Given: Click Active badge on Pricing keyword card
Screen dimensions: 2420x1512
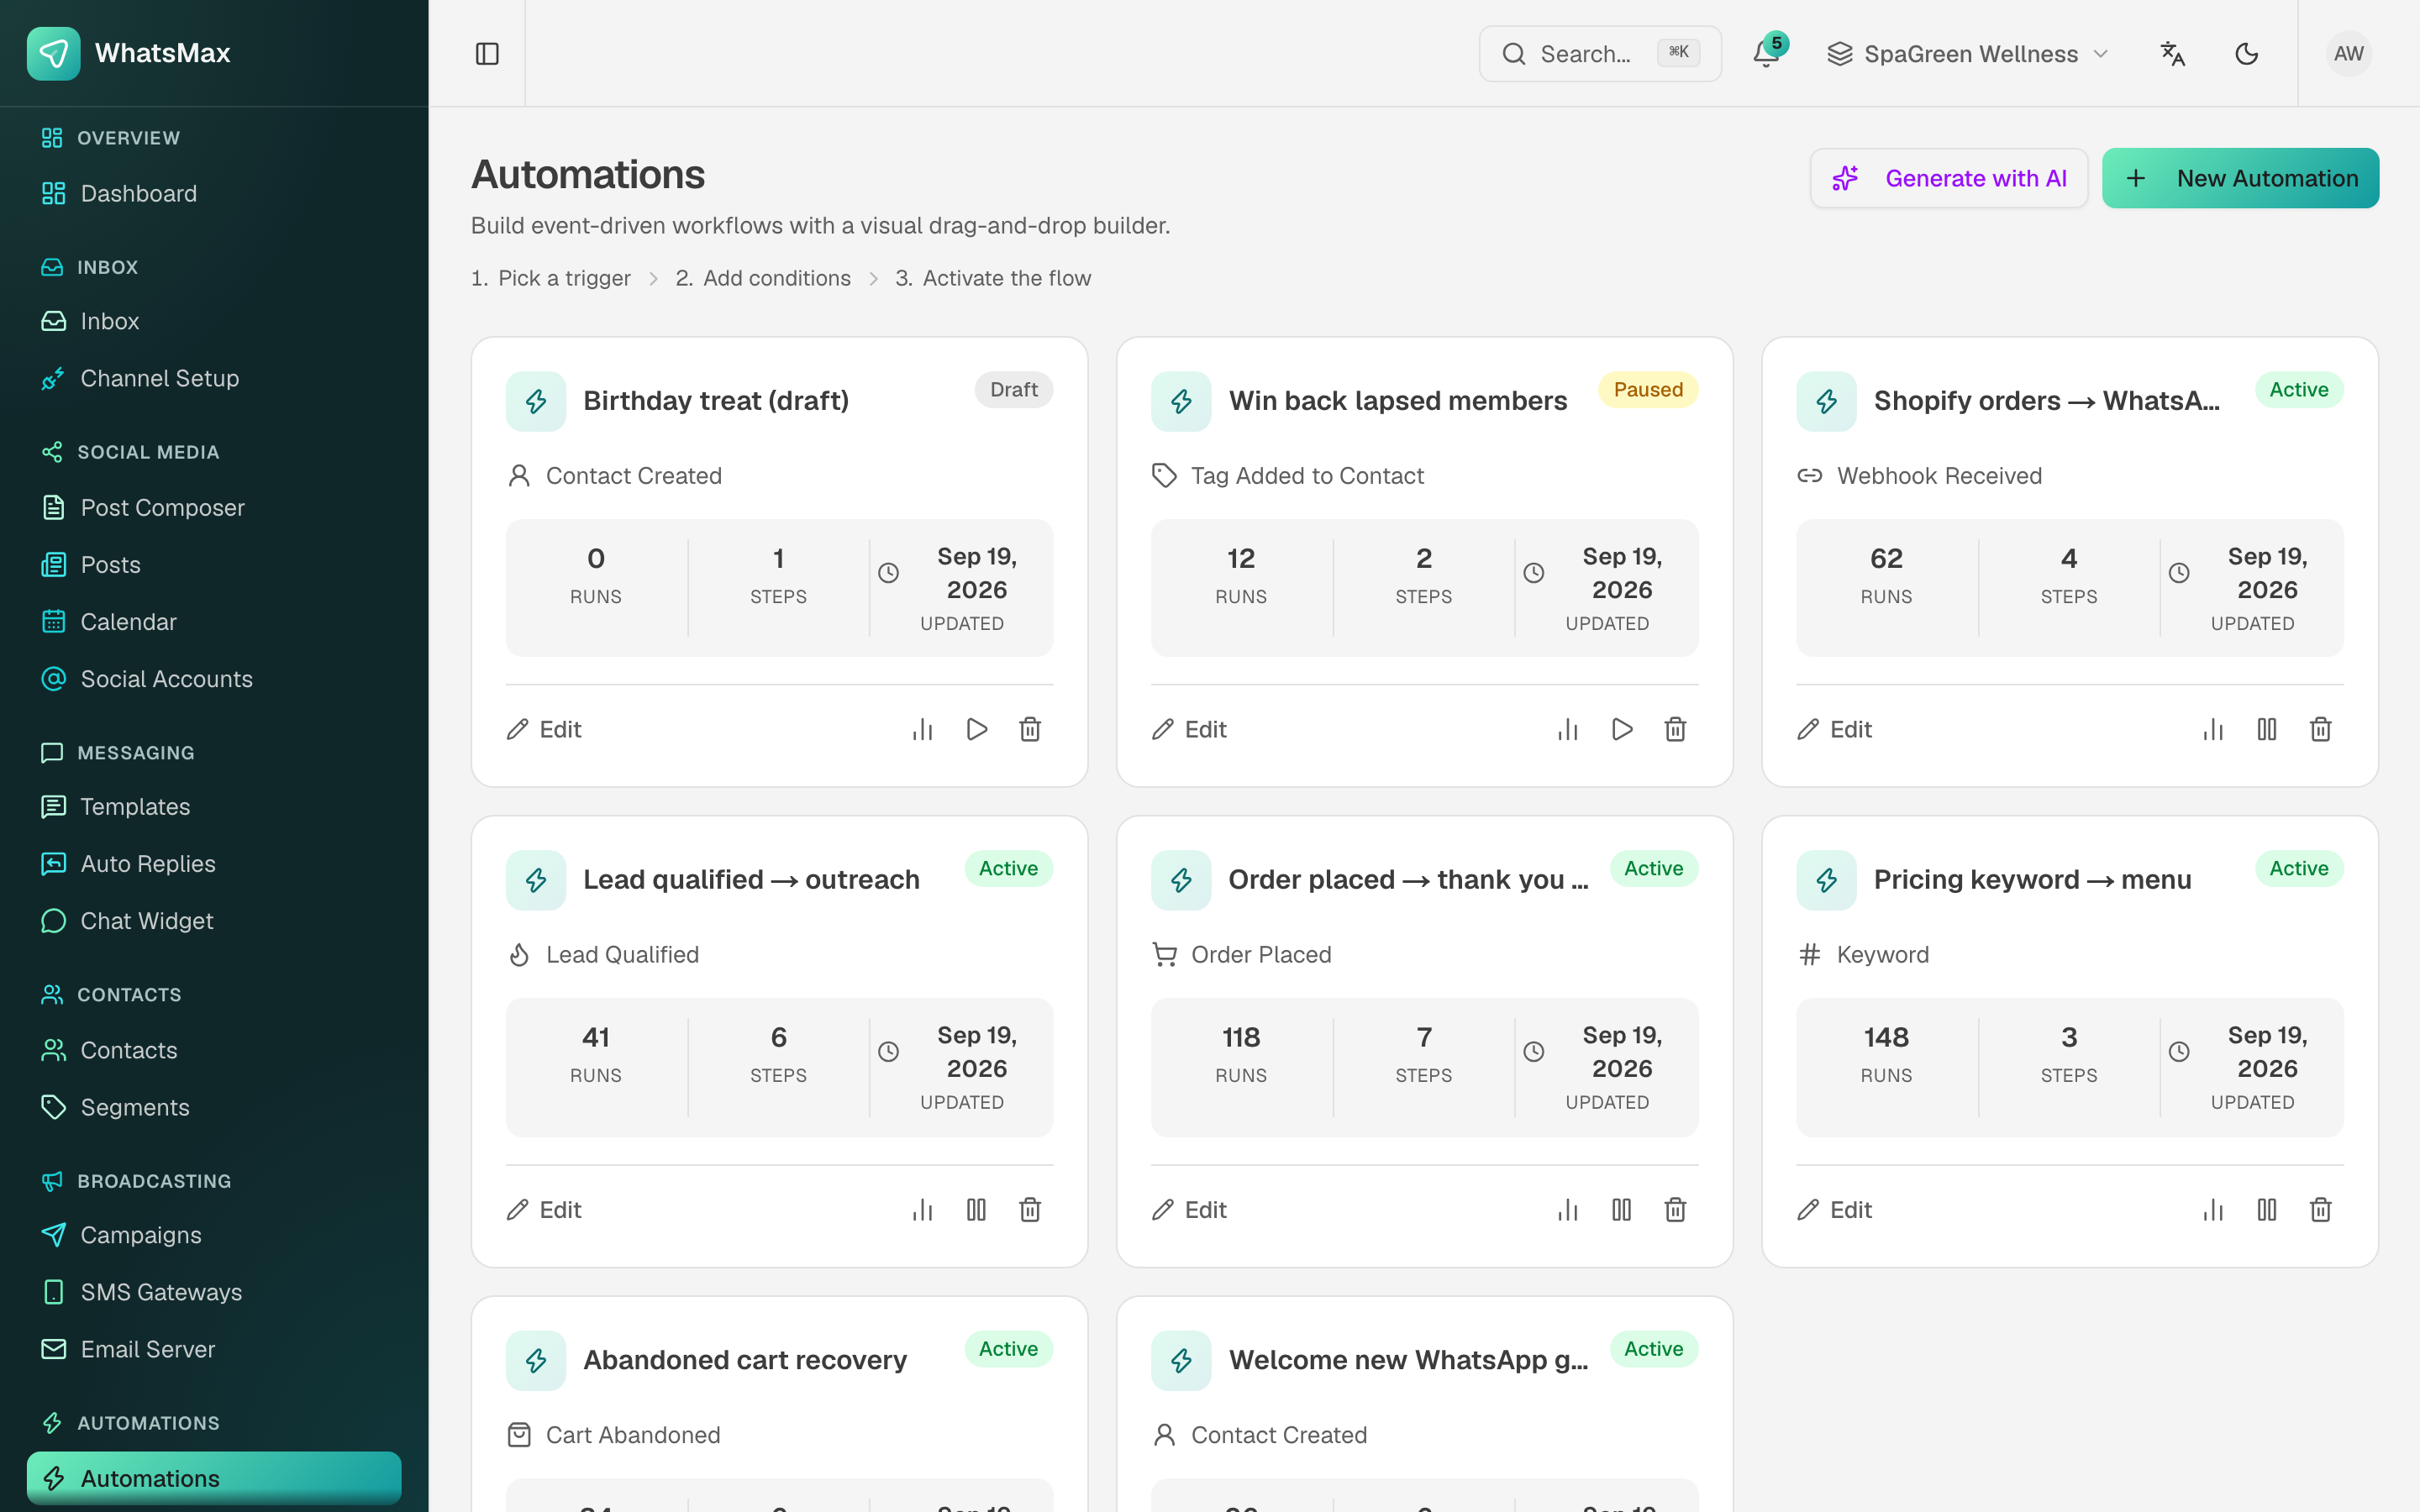Looking at the screenshot, I should pyautogui.click(x=2299, y=868).
